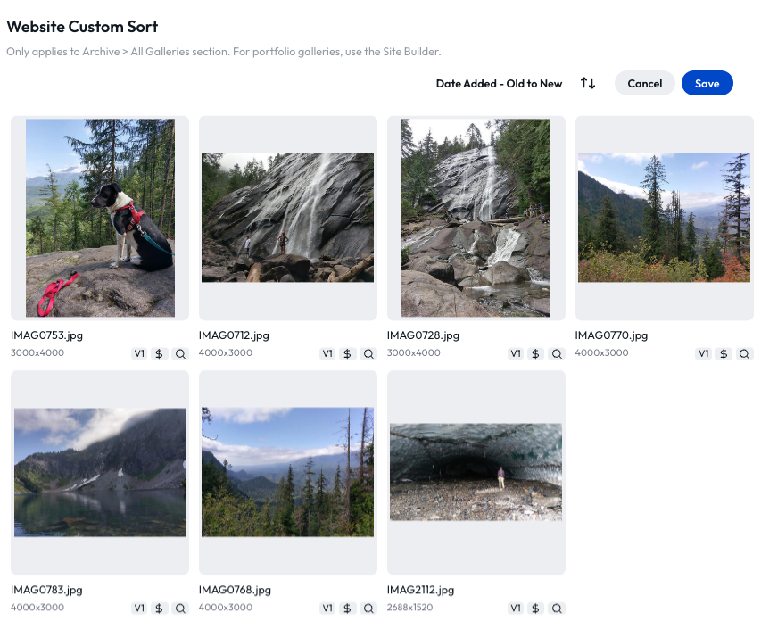
Task: Zoom IMAG0783.jpg with its magnifier icon
Action: [x=180, y=609]
